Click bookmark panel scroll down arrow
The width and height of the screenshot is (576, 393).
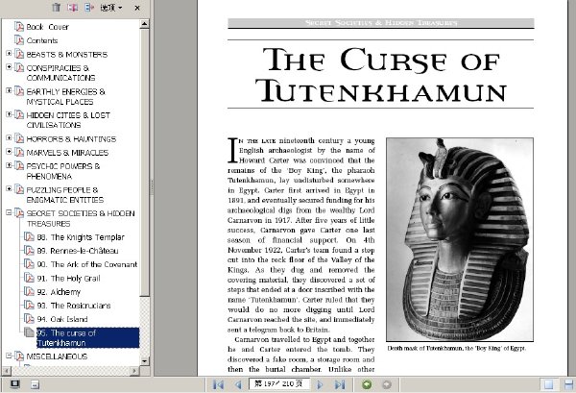(x=144, y=361)
